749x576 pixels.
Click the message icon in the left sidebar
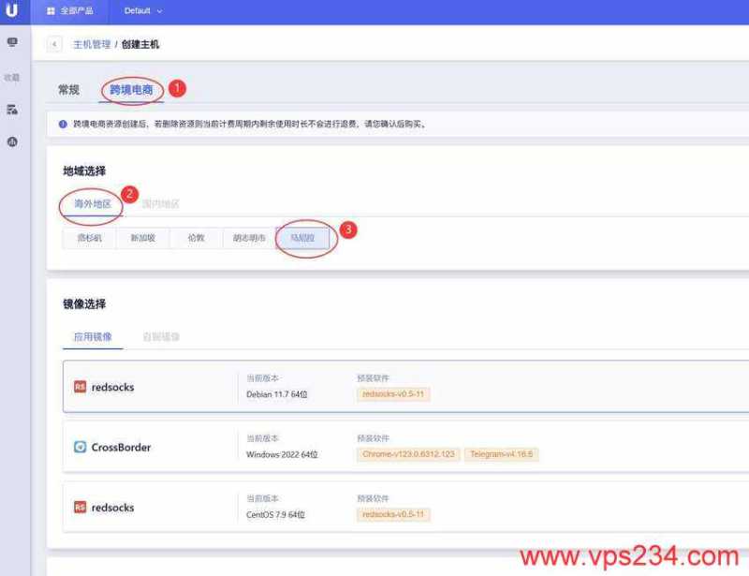(x=12, y=42)
